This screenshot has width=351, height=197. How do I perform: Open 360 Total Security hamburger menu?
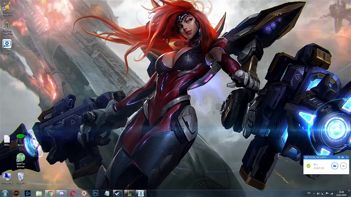pos(342,157)
